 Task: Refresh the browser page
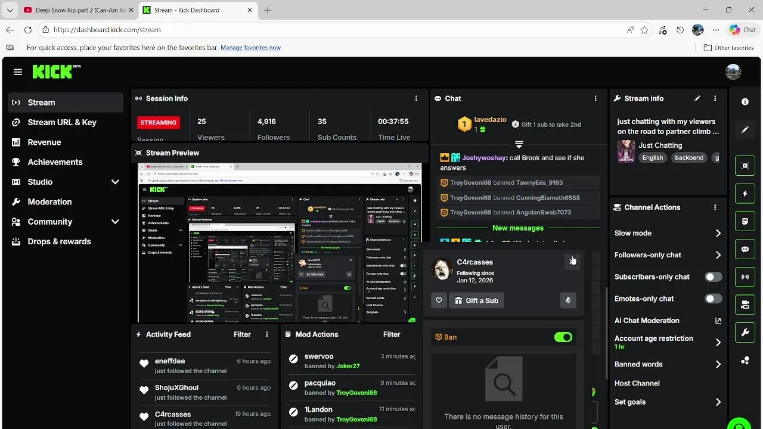(x=28, y=30)
